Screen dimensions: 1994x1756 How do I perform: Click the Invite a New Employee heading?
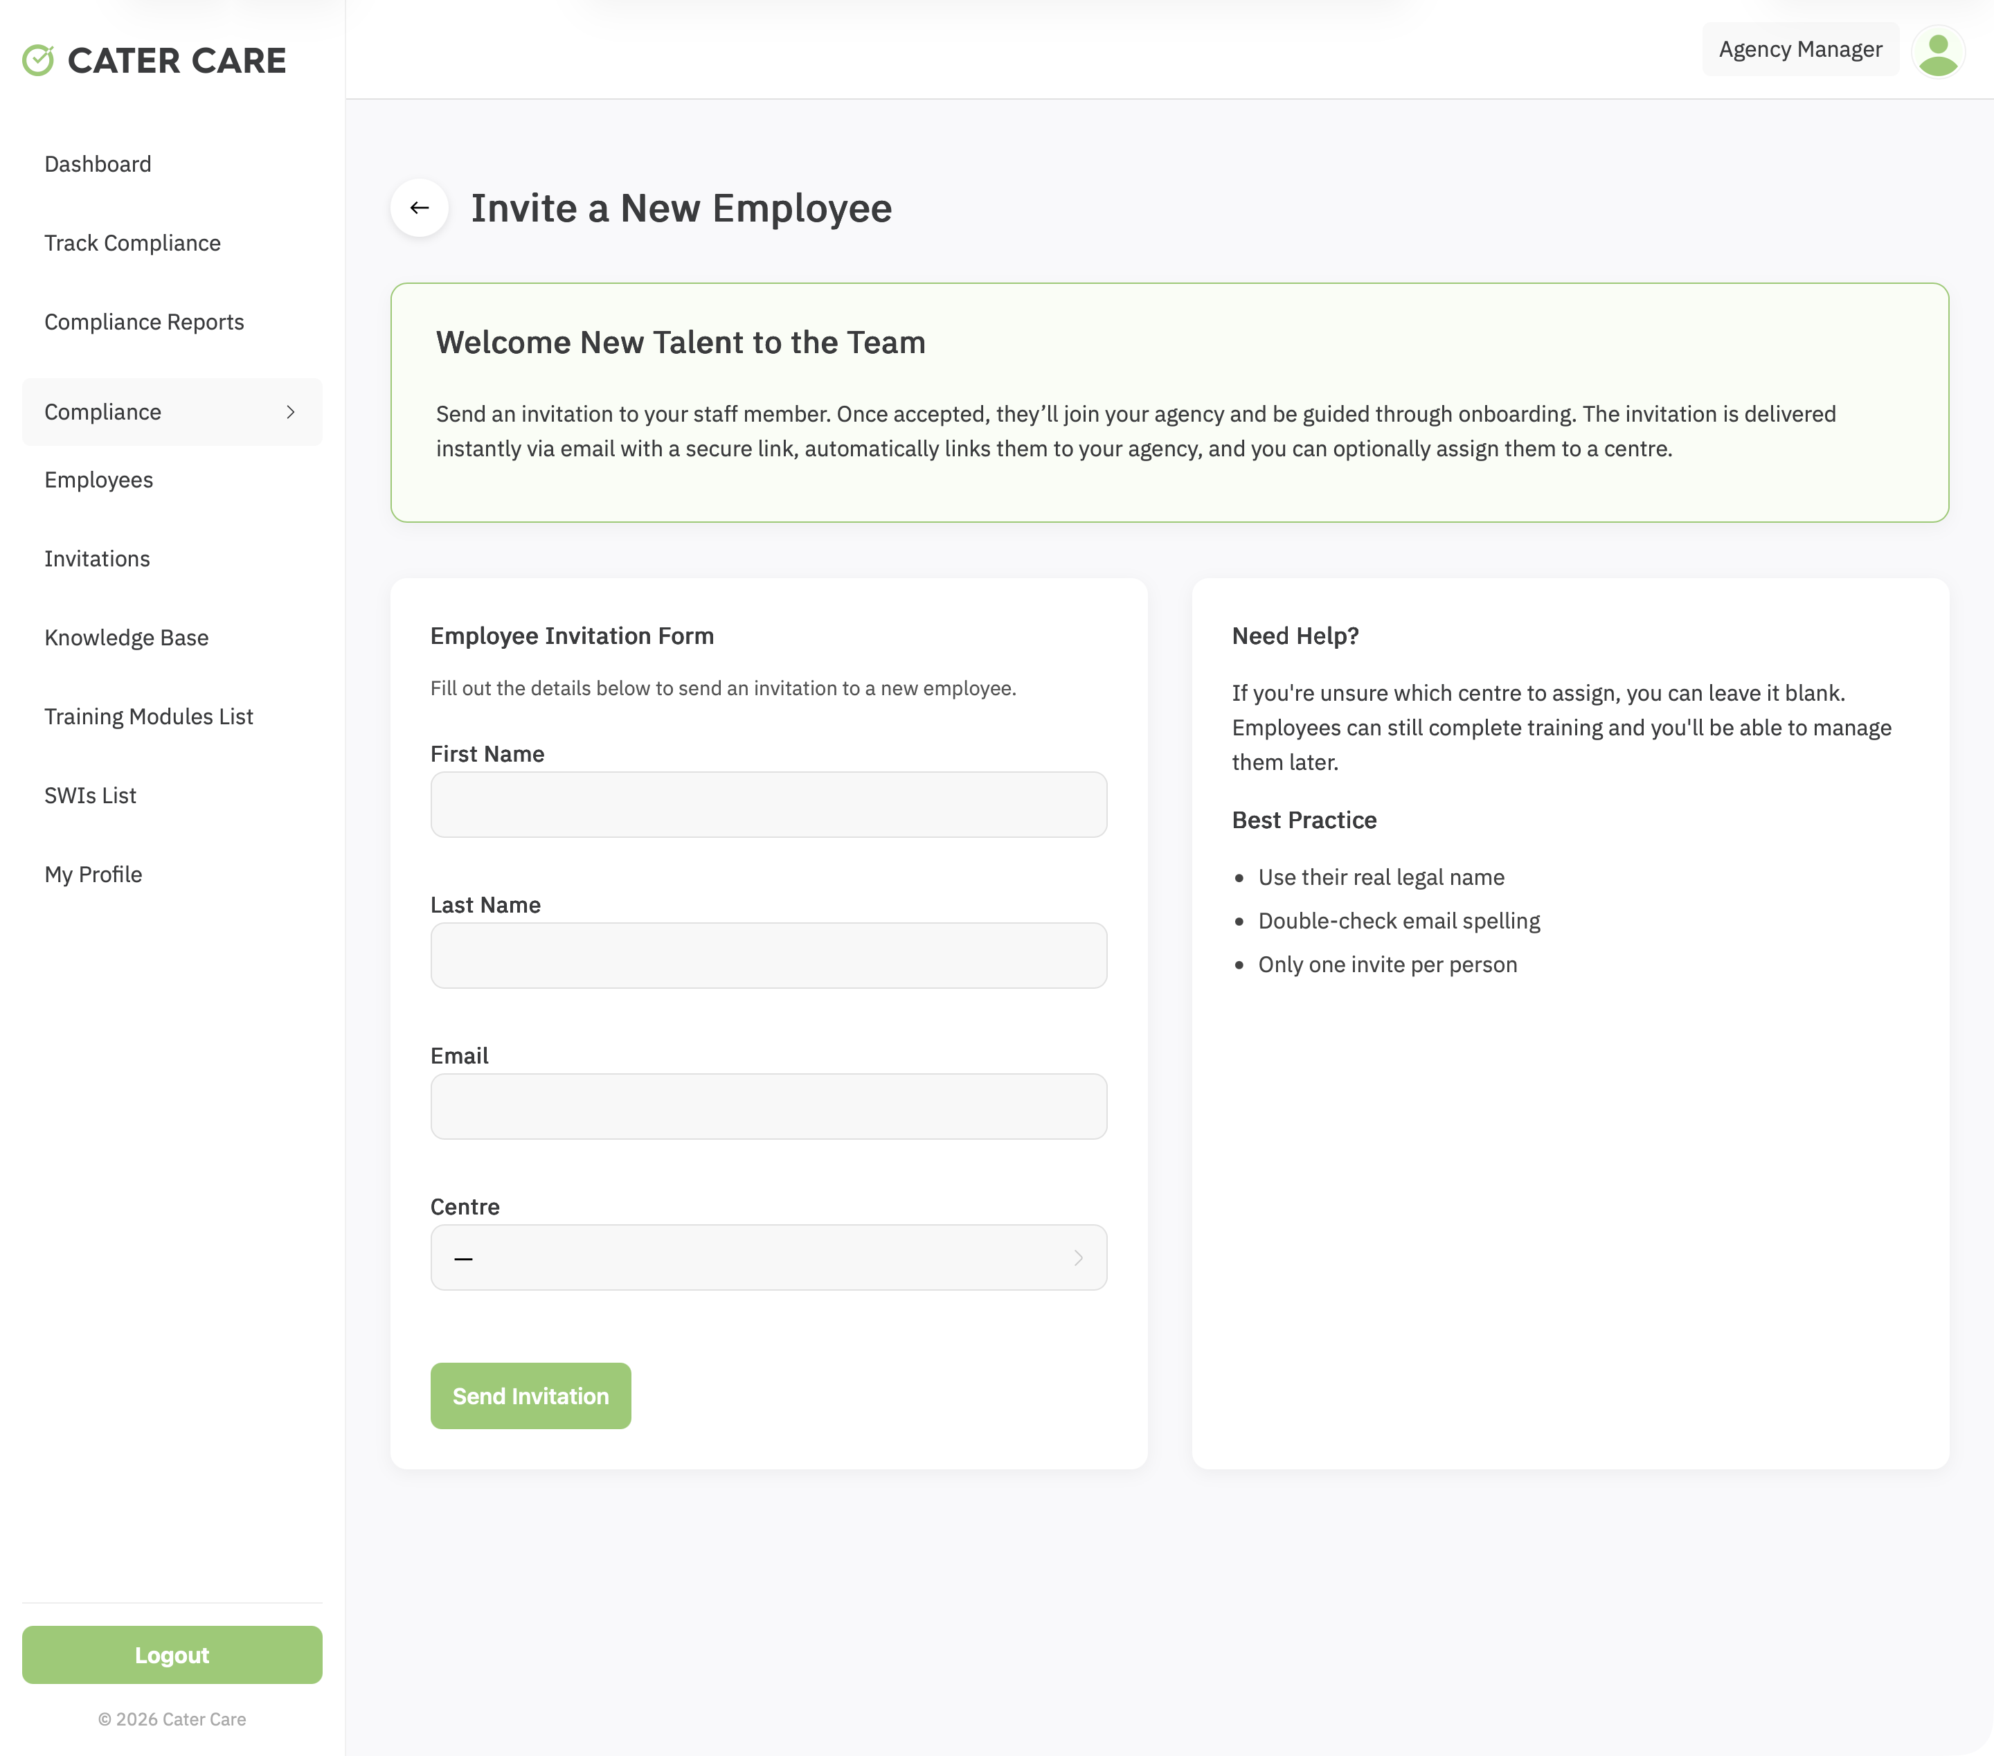click(x=681, y=209)
